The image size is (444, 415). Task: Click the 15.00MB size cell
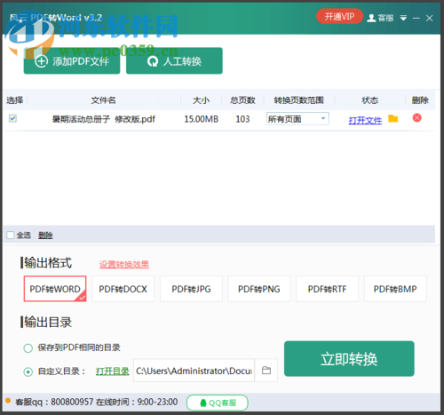(x=202, y=119)
